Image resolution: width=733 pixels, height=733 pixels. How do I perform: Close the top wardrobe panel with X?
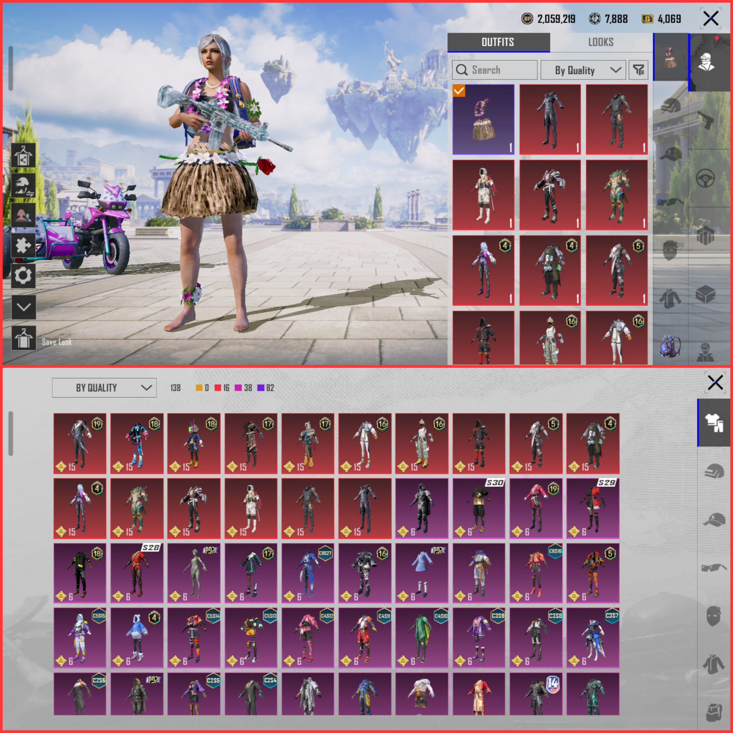click(710, 18)
